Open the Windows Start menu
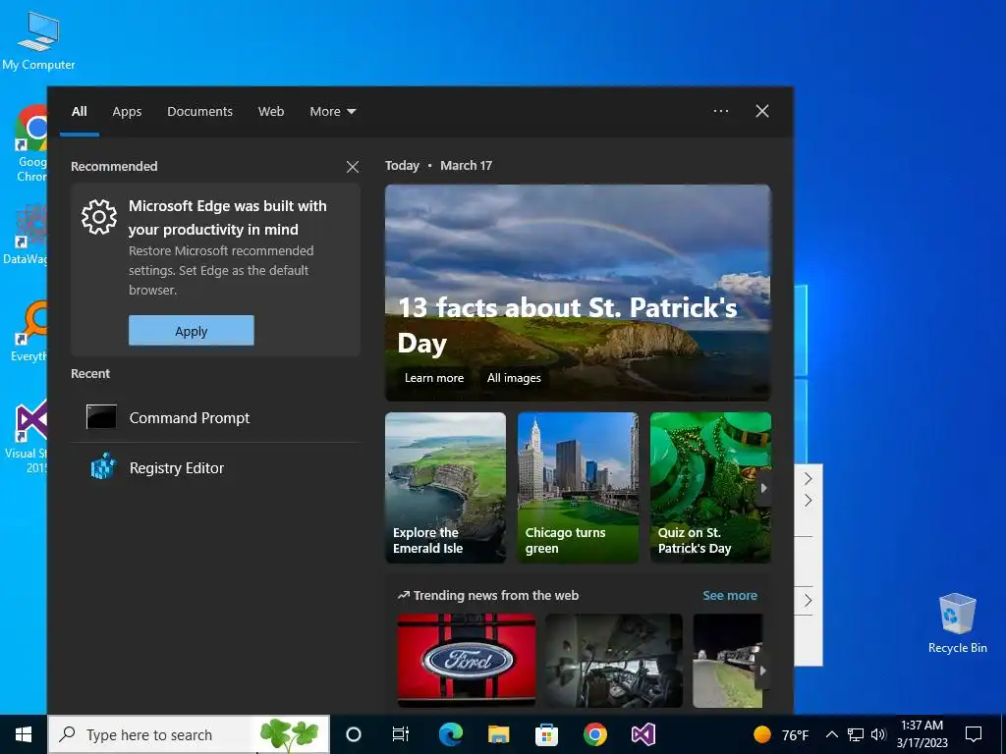Screen dimensions: 1006x754 (x=24, y=734)
